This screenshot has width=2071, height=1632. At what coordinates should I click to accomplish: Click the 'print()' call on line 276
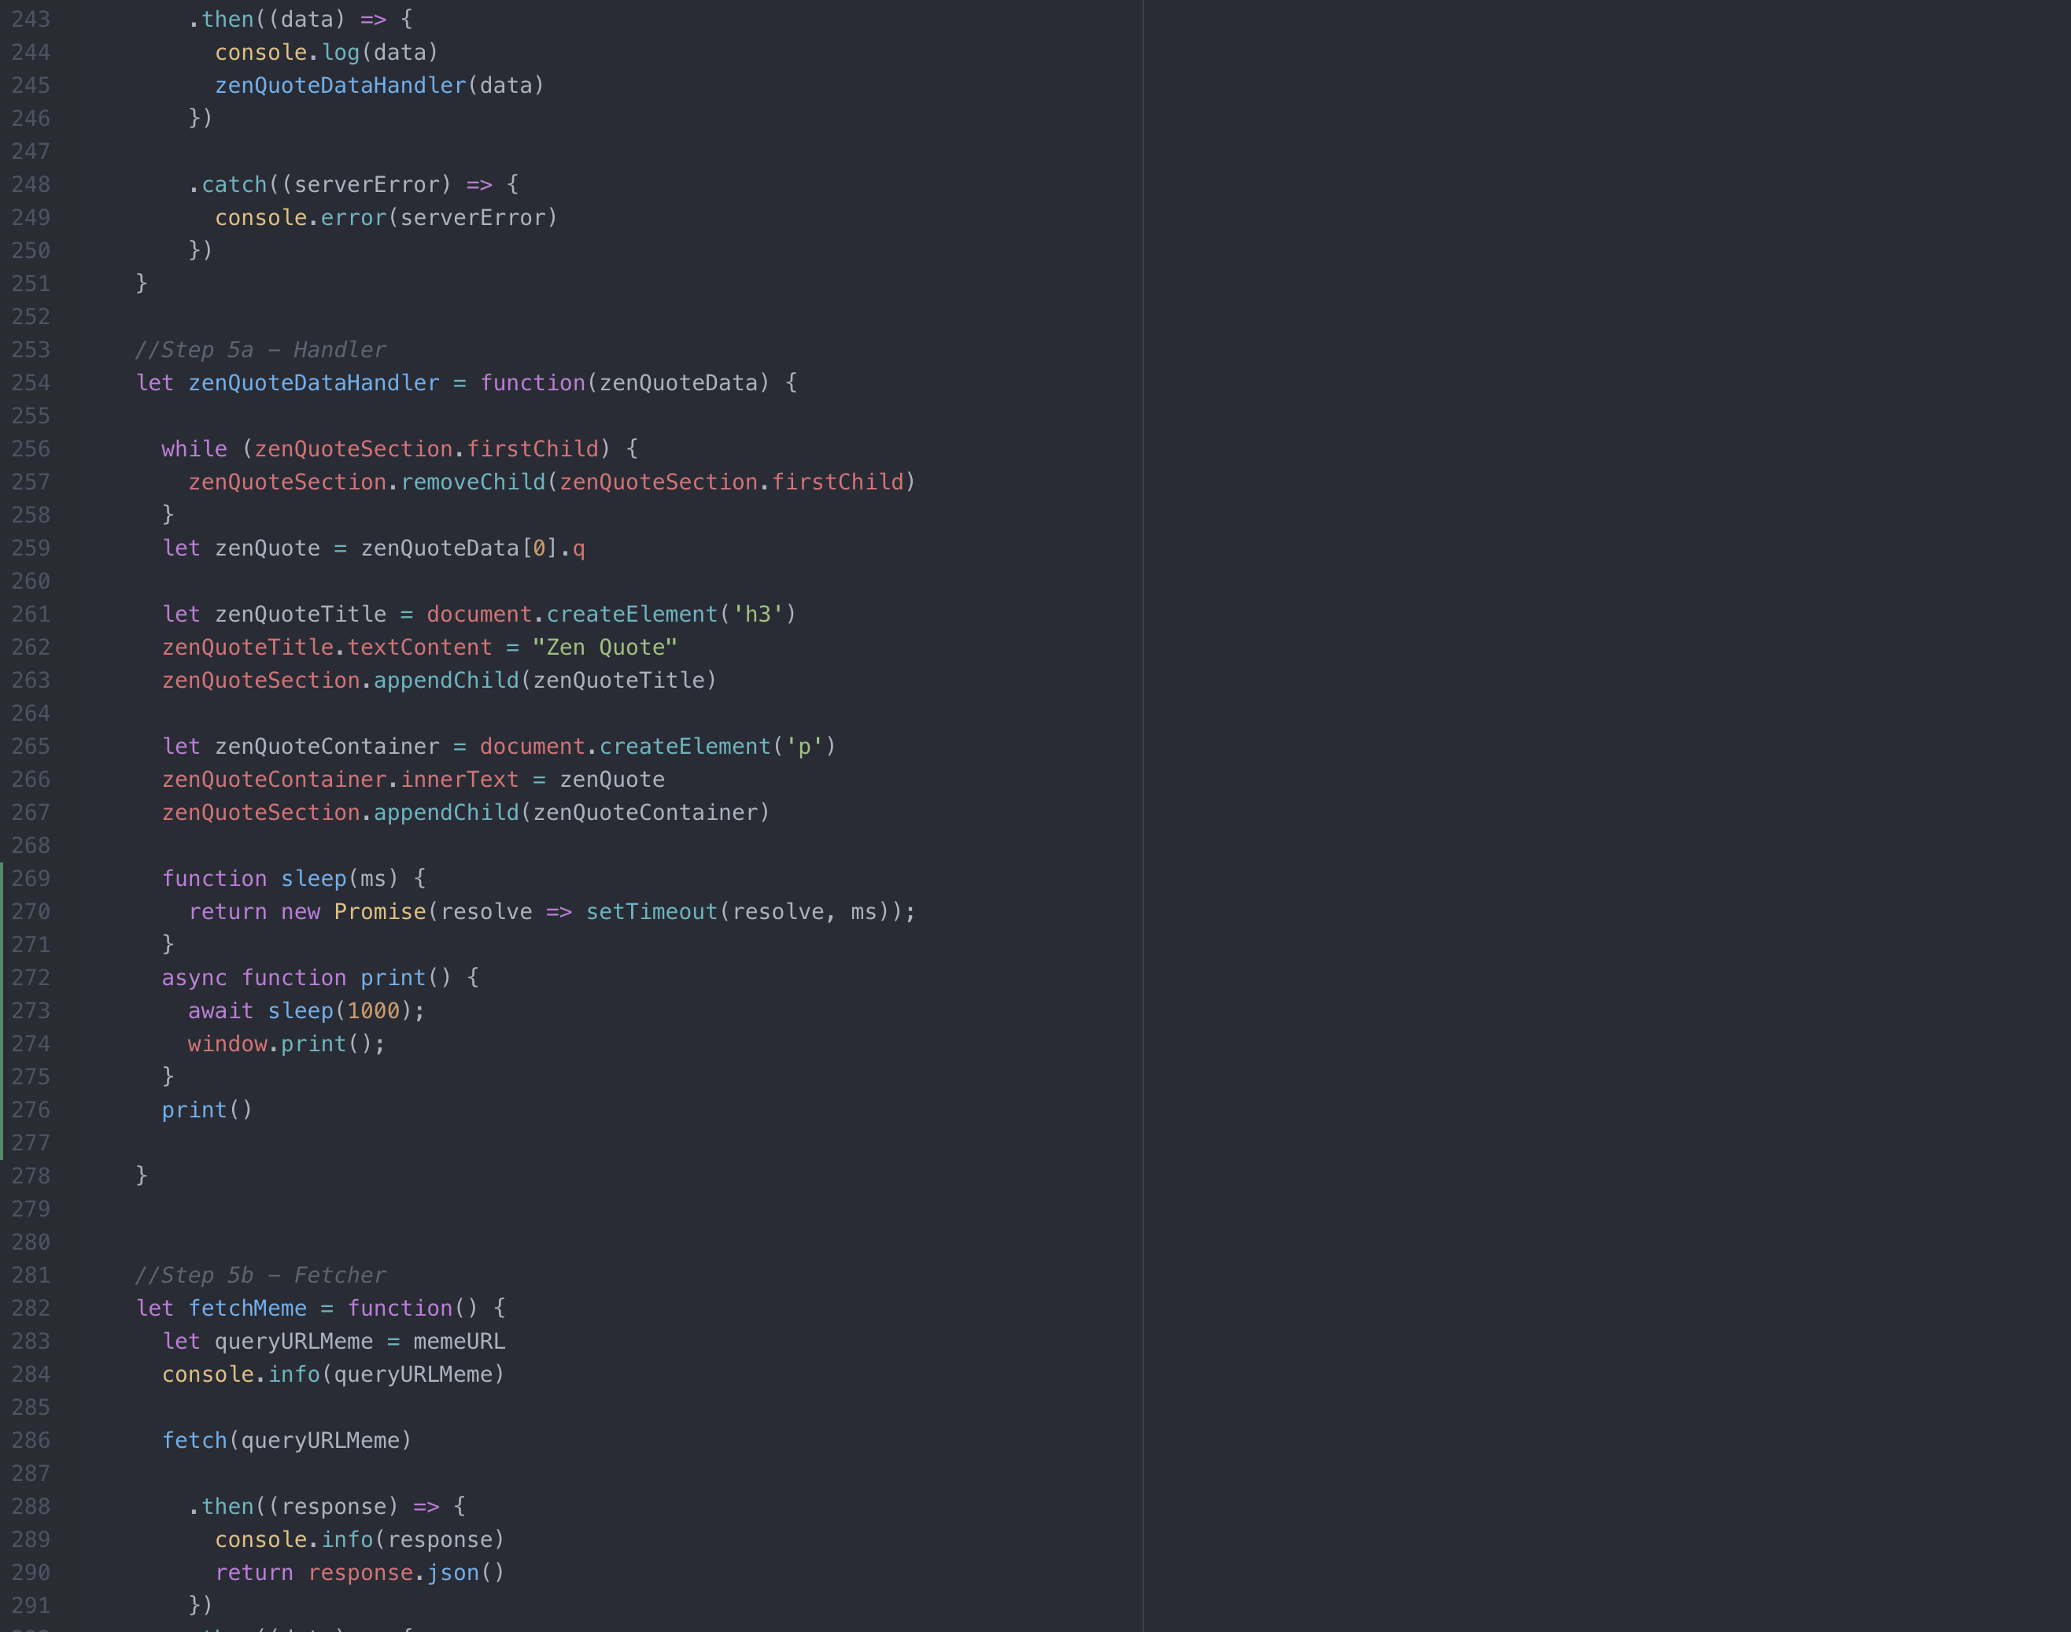tap(207, 1110)
